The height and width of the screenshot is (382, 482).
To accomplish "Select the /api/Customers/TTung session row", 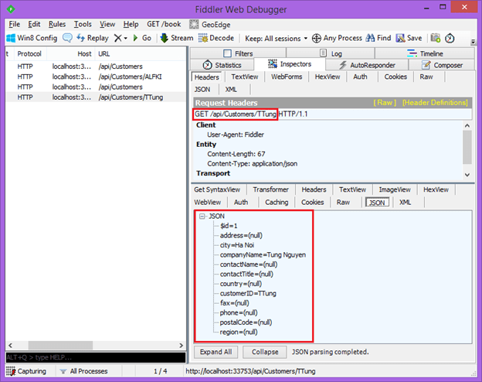I will tap(96, 97).
